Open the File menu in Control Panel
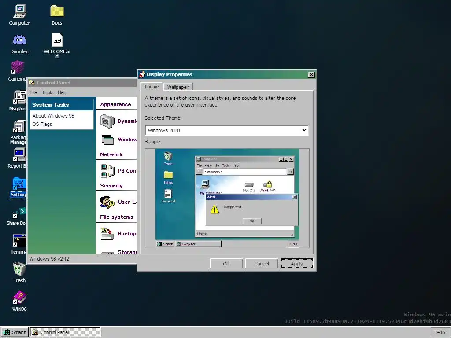The image size is (451, 338). 33,92
